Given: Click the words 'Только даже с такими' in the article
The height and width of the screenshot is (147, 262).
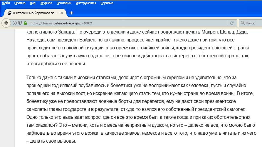Looking at the screenshot, I should [49, 77].
